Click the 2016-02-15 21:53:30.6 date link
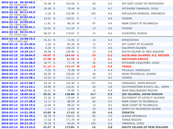Image resolution: width=173 pixels, height=129 pixels. tap(18, 44)
